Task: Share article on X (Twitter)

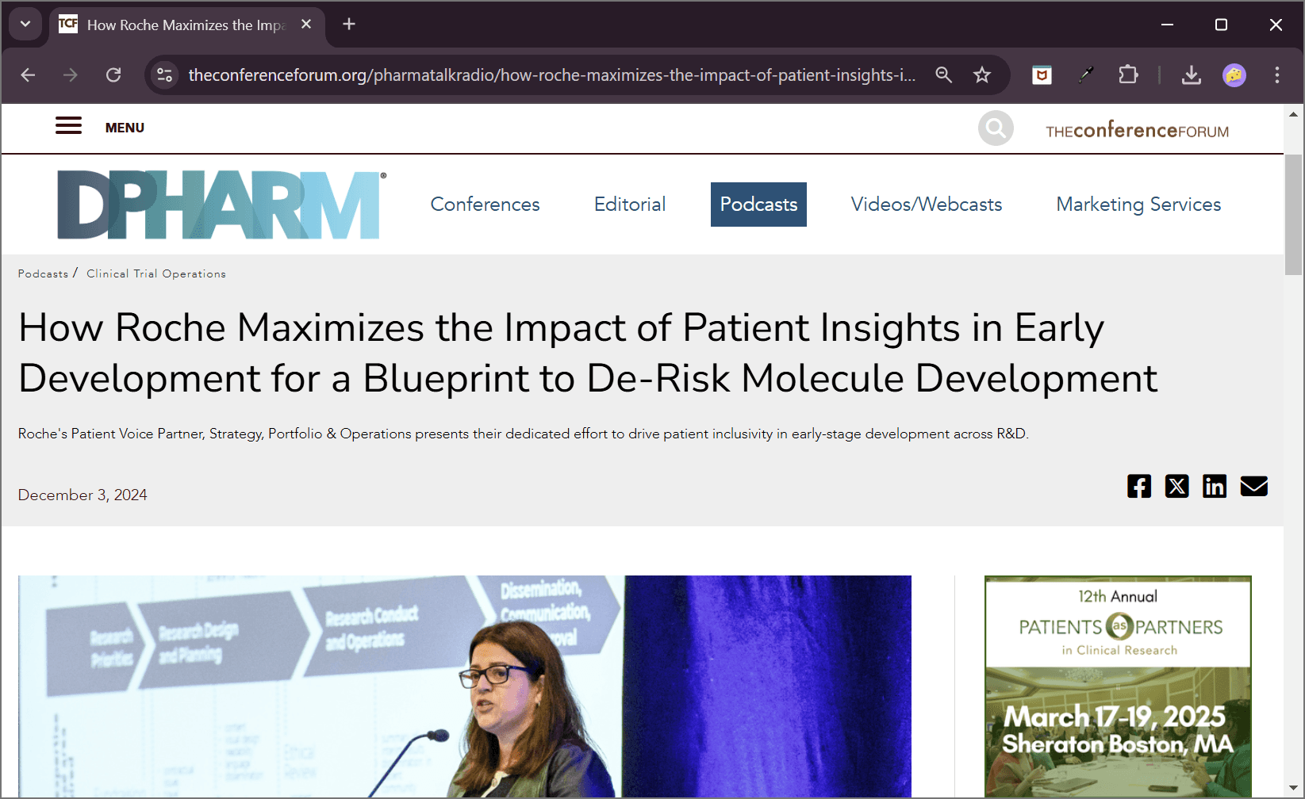Action: [1176, 486]
